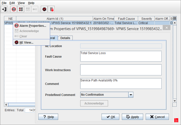Expand the Predefined Comment dropdown arrow
The image size is (181, 125).
tap(131, 95)
